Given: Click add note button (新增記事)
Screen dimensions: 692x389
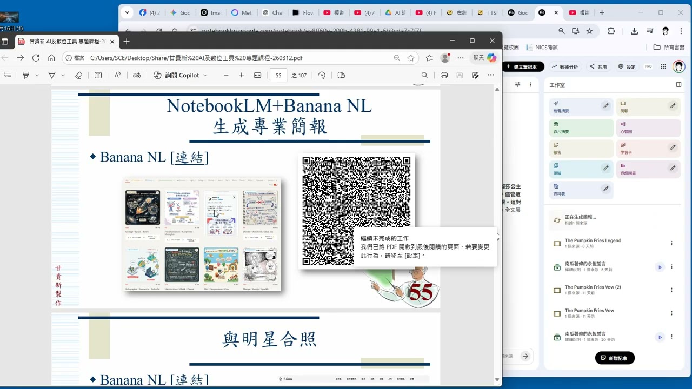Looking at the screenshot, I should 615,358.
